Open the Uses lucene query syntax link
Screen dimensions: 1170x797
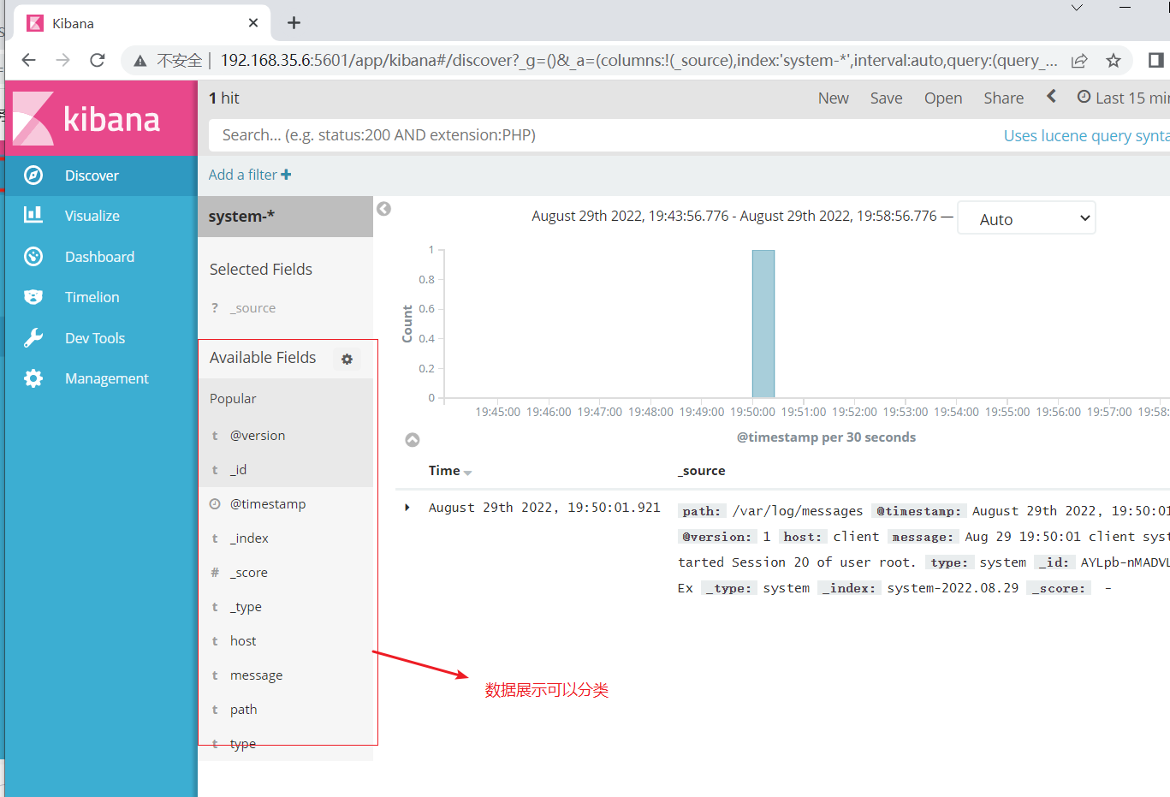(x=1086, y=135)
